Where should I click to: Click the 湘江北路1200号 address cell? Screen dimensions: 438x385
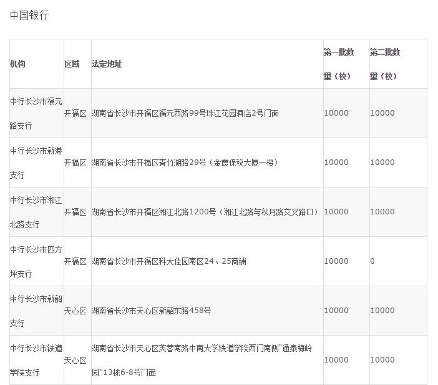(205, 212)
